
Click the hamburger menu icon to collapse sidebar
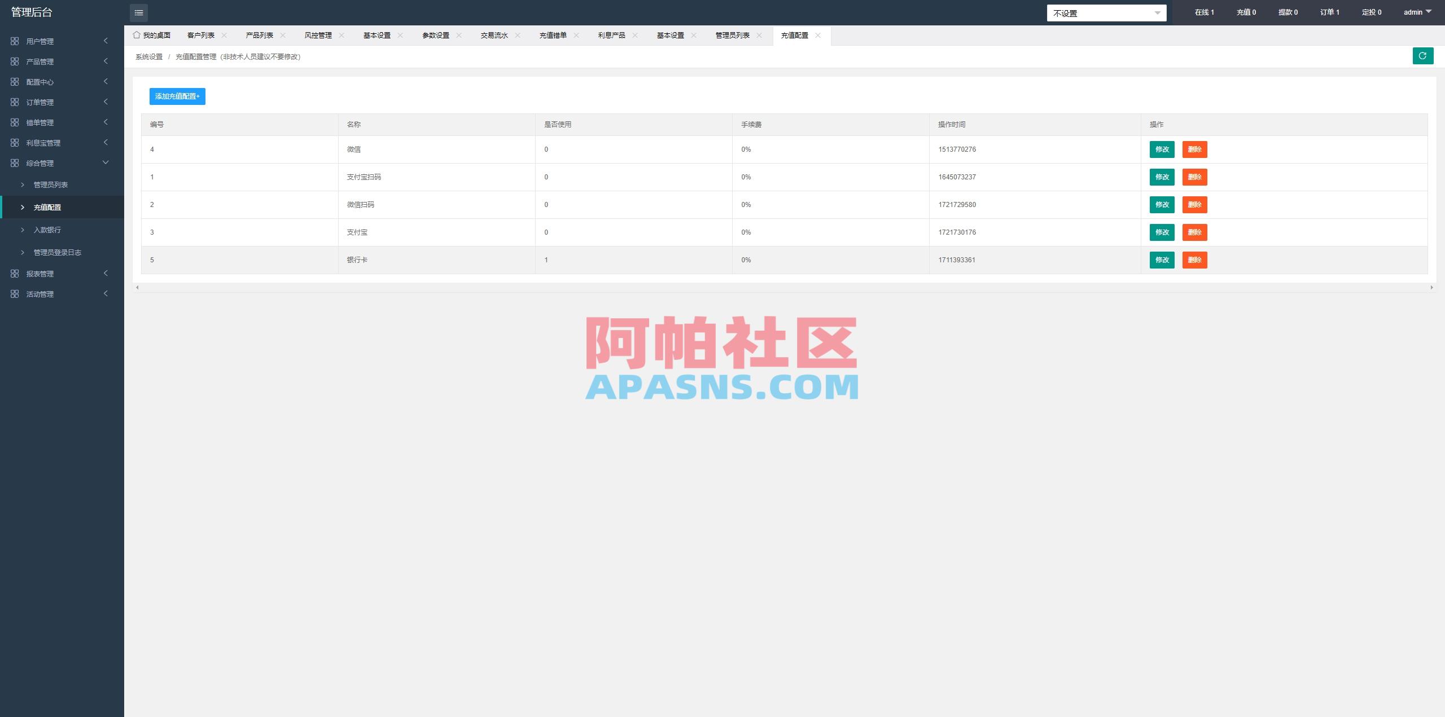(x=139, y=12)
